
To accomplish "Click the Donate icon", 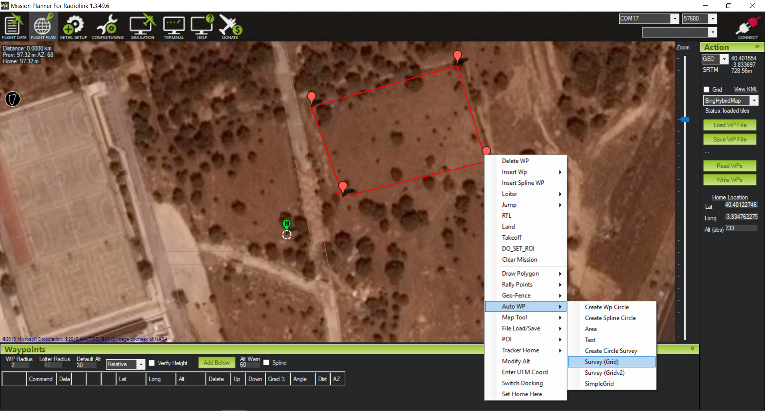I will 230,27.
